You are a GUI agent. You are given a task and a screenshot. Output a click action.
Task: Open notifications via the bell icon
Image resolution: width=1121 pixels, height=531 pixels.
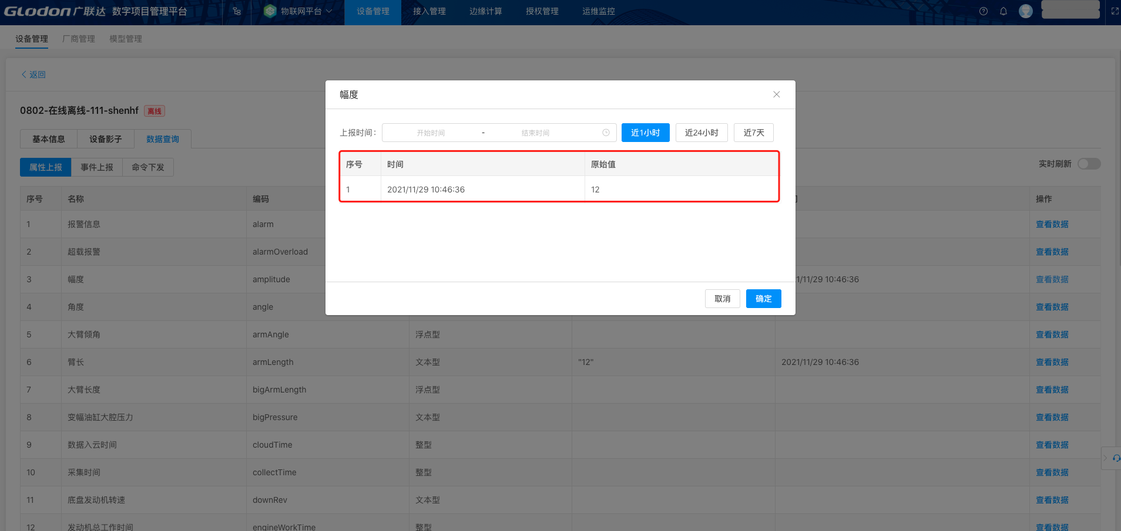[x=1003, y=11]
